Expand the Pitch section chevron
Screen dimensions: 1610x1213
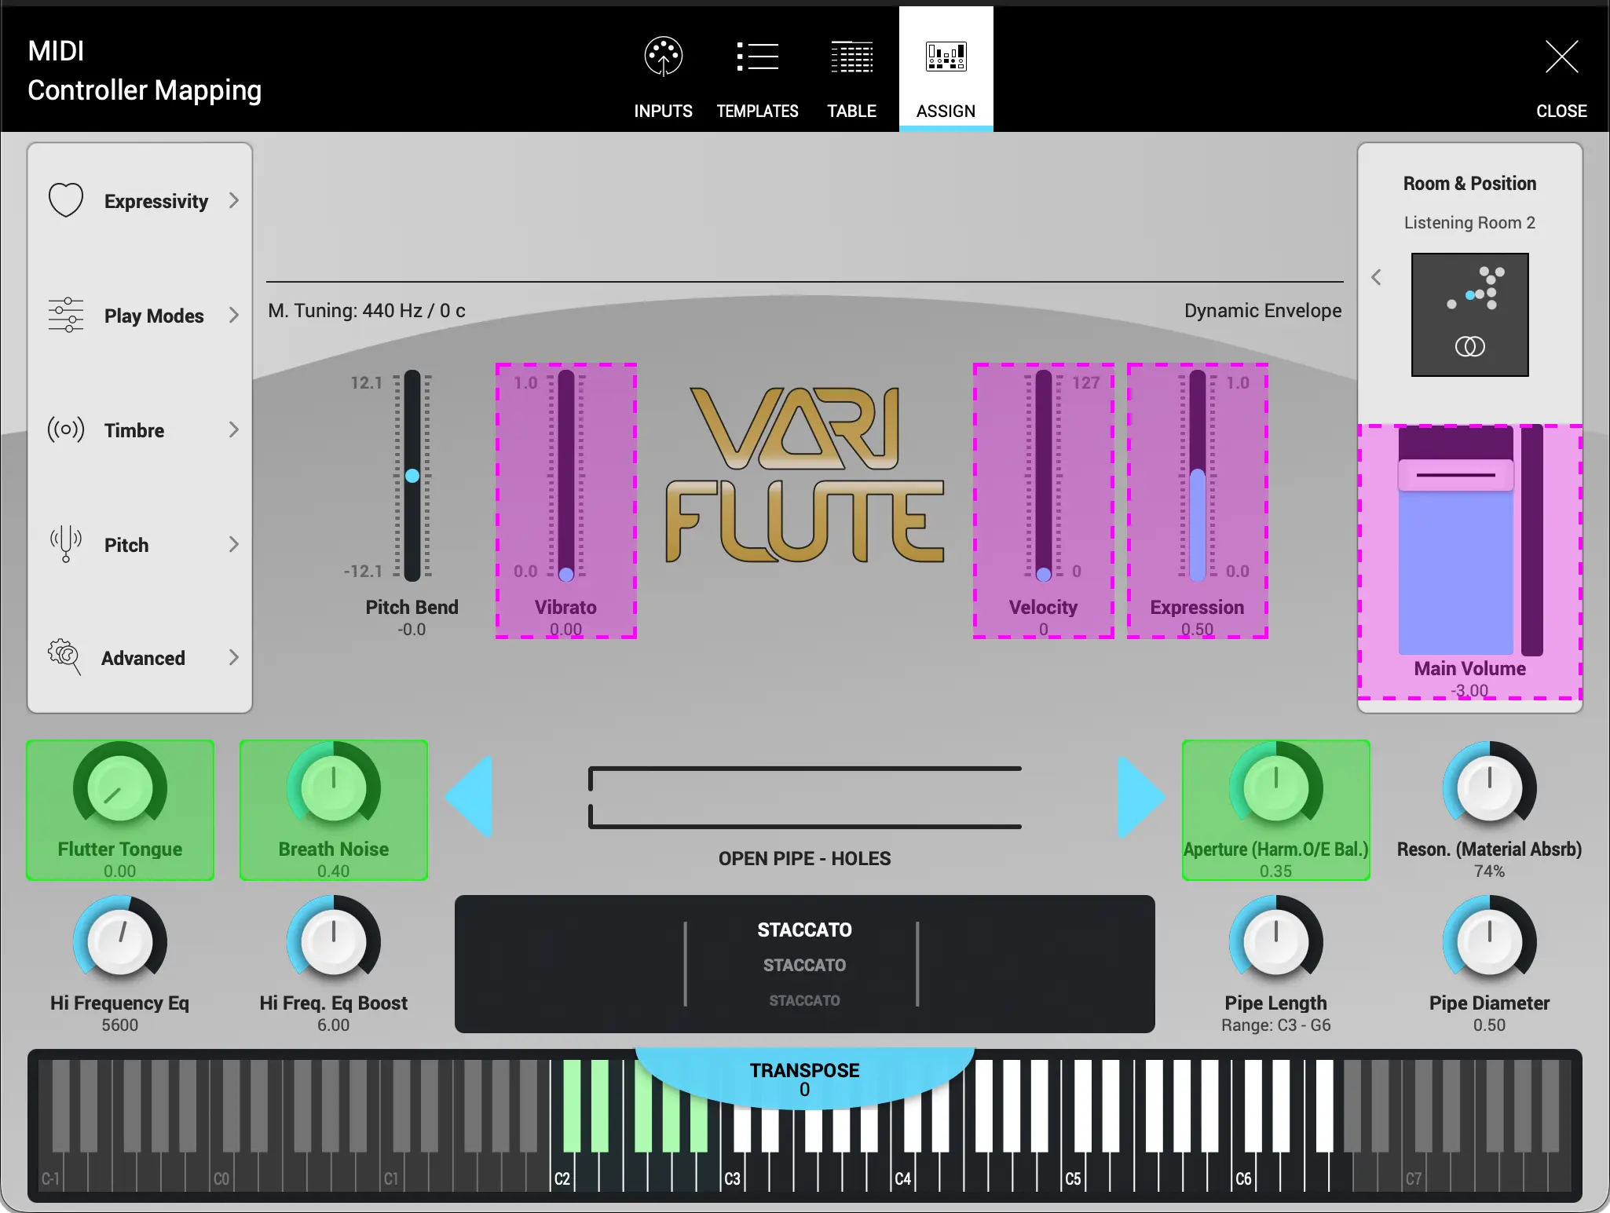234,543
